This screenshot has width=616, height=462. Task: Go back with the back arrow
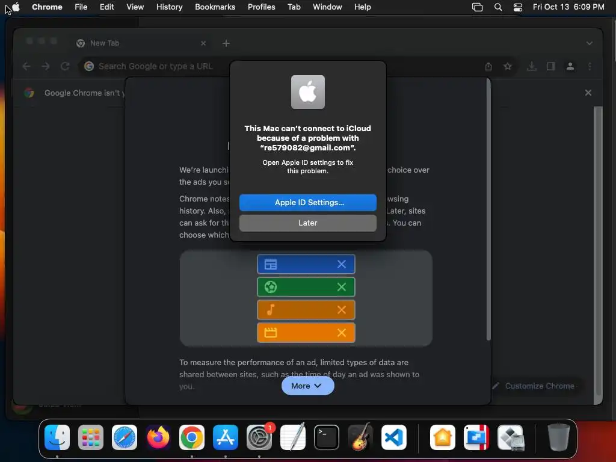point(26,66)
